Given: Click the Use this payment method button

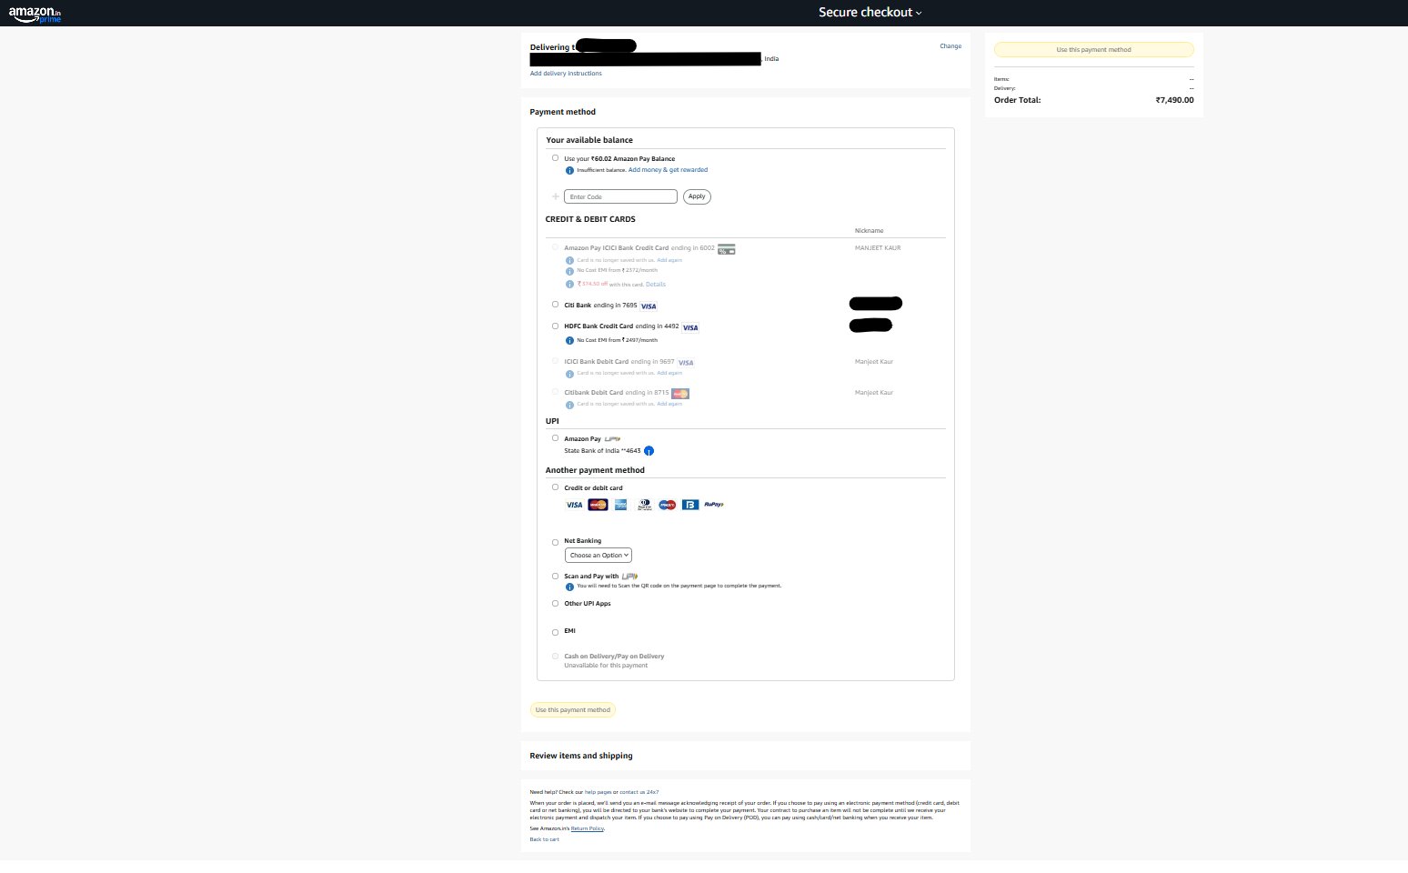Looking at the screenshot, I should [x=572, y=709].
